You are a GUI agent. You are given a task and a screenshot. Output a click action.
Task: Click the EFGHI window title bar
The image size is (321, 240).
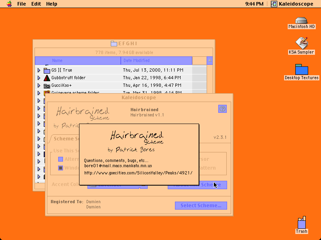[124, 44]
